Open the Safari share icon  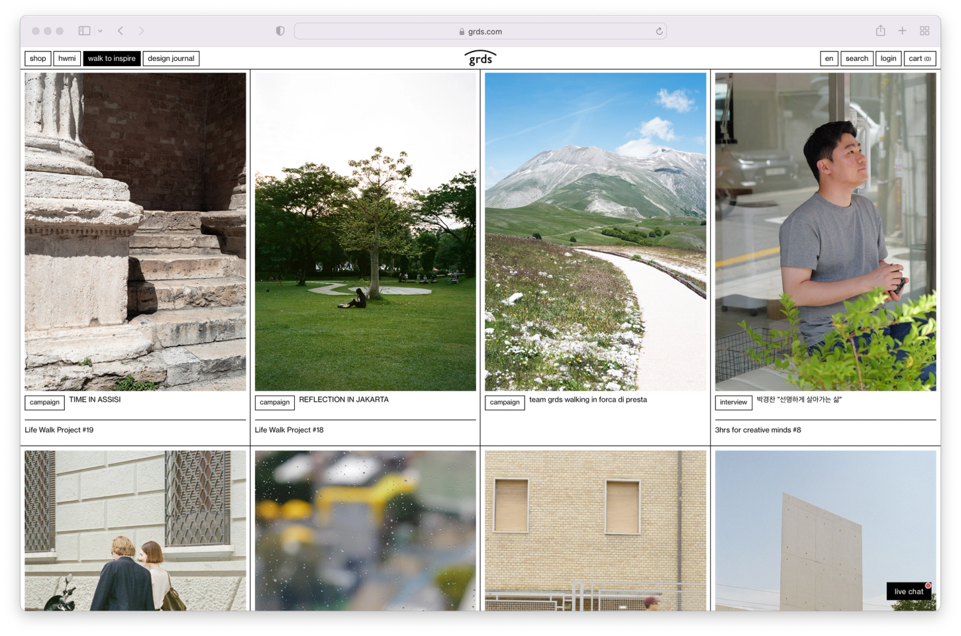880,31
